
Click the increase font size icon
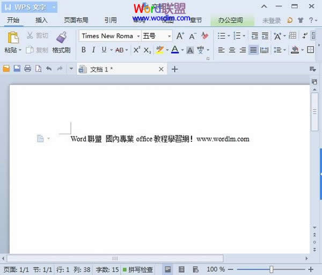180,36
